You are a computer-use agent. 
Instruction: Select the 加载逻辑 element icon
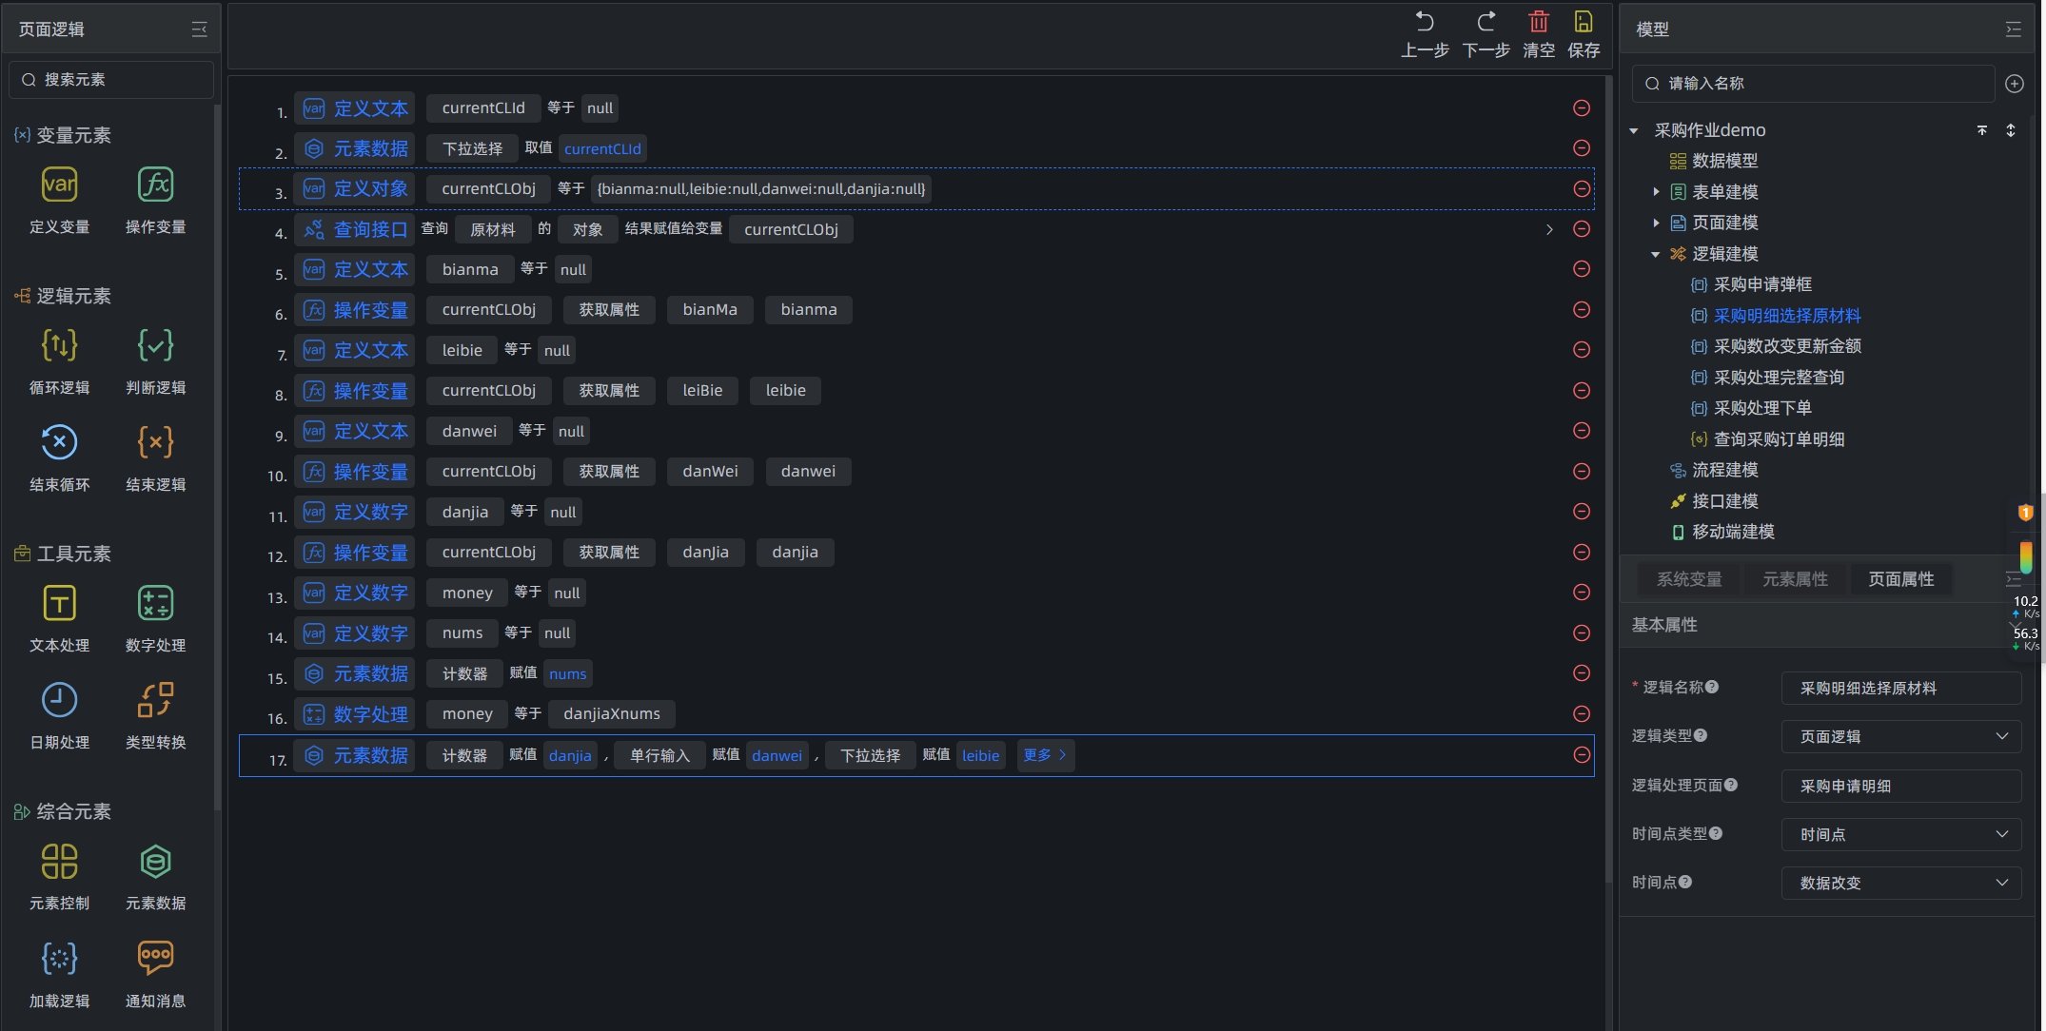click(x=59, y=958)
